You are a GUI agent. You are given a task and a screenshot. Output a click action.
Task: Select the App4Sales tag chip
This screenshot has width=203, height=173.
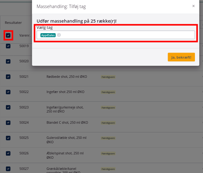[48, 35]
